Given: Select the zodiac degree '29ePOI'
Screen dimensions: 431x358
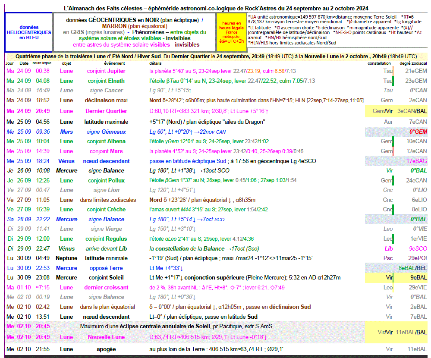Looking at the screenshot, I should point(418,258).
